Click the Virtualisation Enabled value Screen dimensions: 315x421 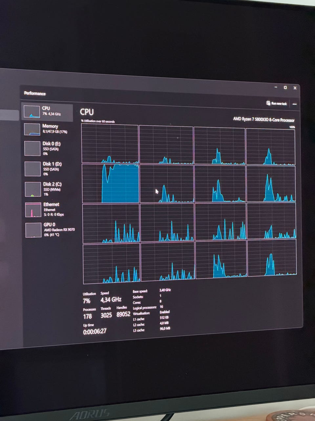(x=164, y=312)
